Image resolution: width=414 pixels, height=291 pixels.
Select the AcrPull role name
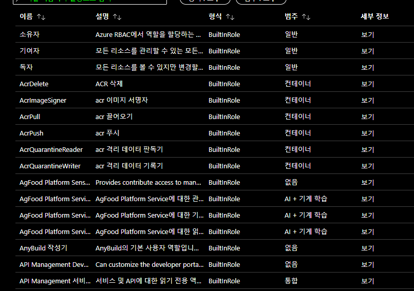30,117
